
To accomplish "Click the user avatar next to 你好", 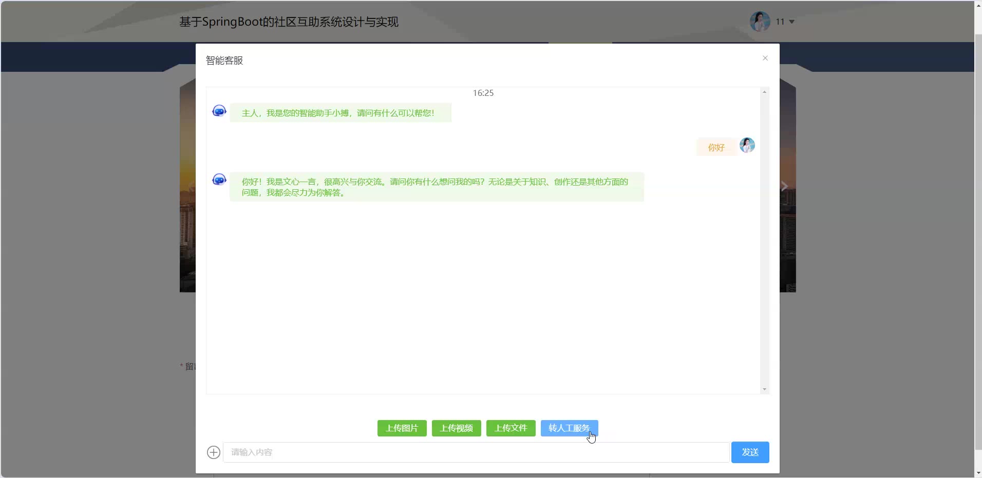I will click(747, 145).
